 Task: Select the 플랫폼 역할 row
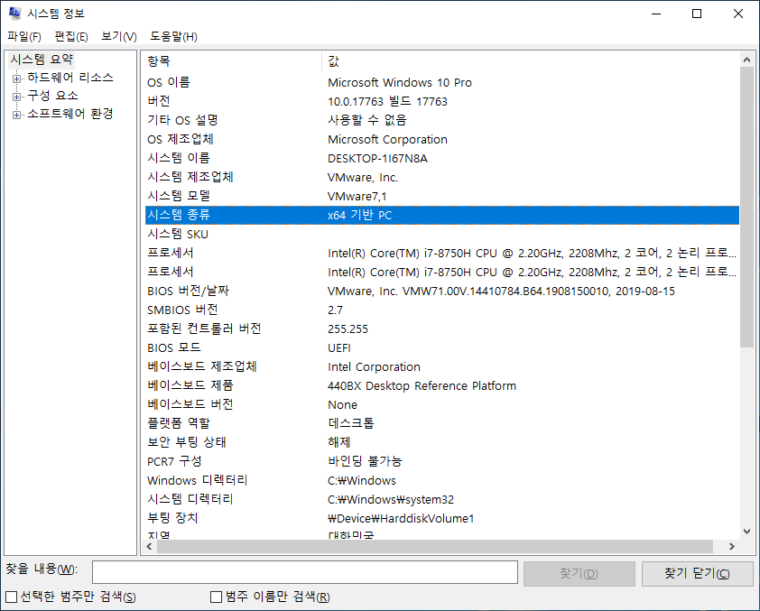(x=442, y=423)
